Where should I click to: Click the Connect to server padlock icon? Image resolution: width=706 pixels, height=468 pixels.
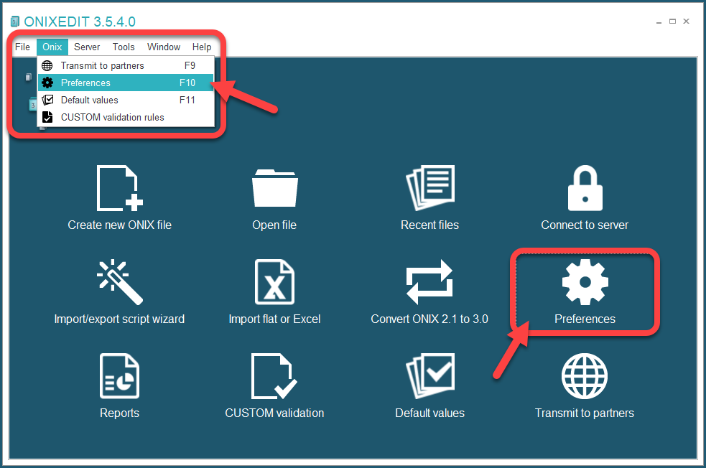(x=585, y=187)
